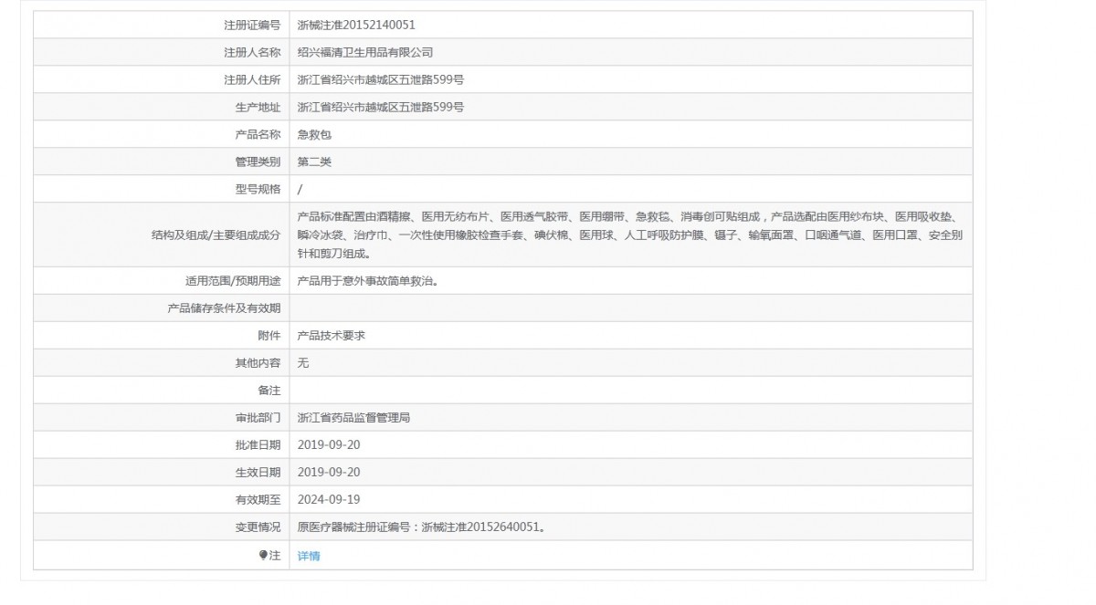Image resolution: width=1096 pixels, height=605 pixels.
Task: Select approval department 浙江省药品监督管理局
Action: coord(353,418)
